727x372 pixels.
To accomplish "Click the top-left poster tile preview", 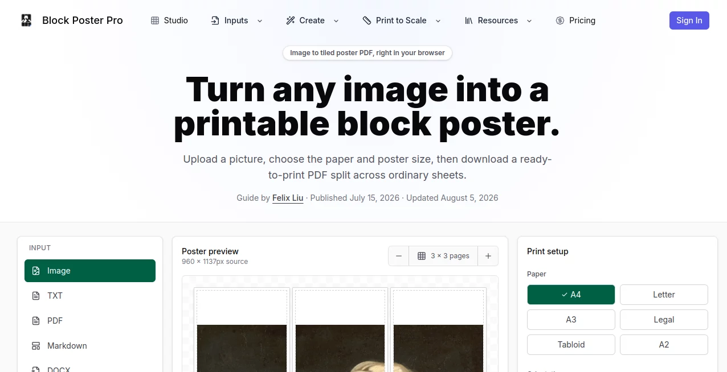I will pyautogui.click(x=242, y=330).
